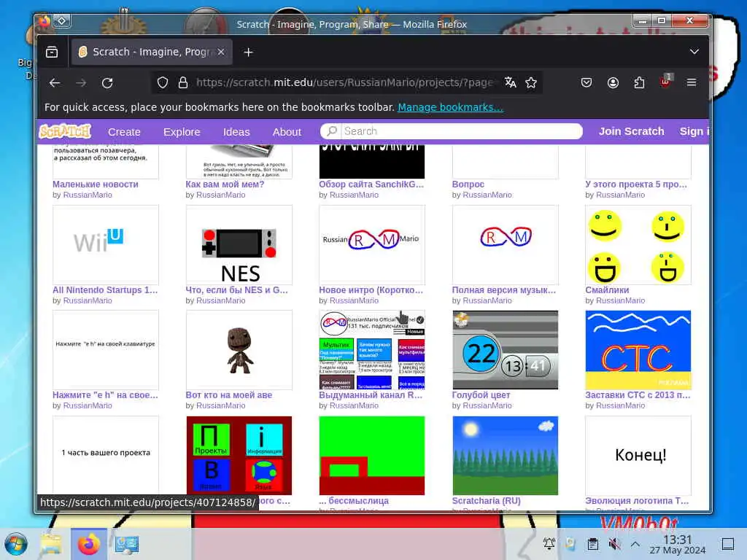Focus the URL address bar
Viewport: 747px width, 560px height.
[345, 83]
